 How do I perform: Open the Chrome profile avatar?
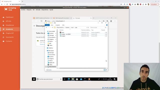(148, 4)
